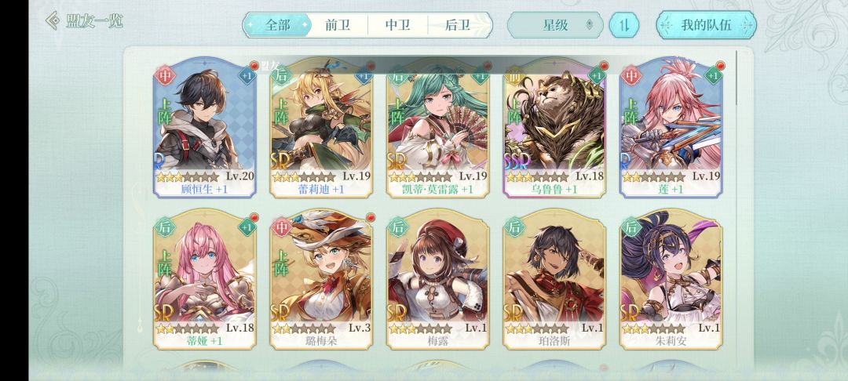The height and width of the screenshot is (381, 848).
Task: Switch to the 后卫 tab
Action: click(x=458, y=25)
